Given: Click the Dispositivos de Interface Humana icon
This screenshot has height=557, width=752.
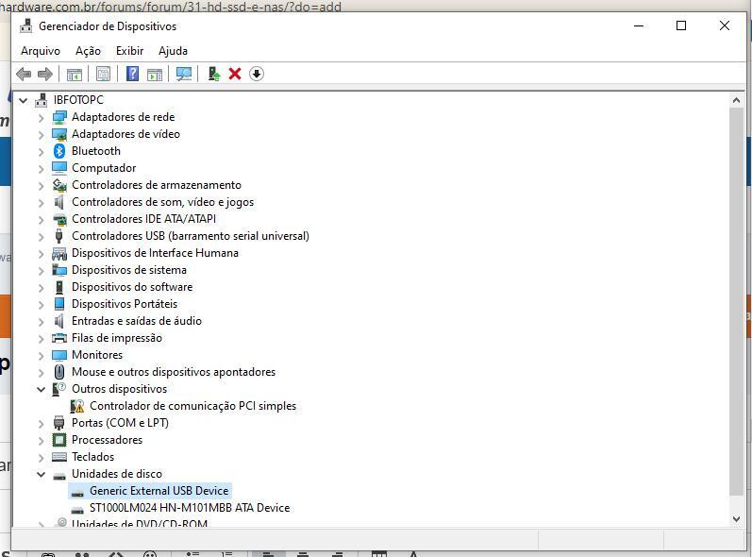Looking at the screenshot, I should pyautogui.click(x=59, y=253).
